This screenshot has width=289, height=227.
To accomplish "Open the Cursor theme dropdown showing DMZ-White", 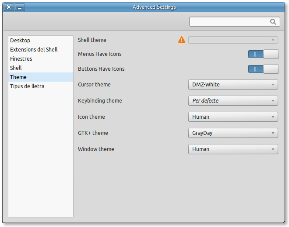I will tap(233, 85).
